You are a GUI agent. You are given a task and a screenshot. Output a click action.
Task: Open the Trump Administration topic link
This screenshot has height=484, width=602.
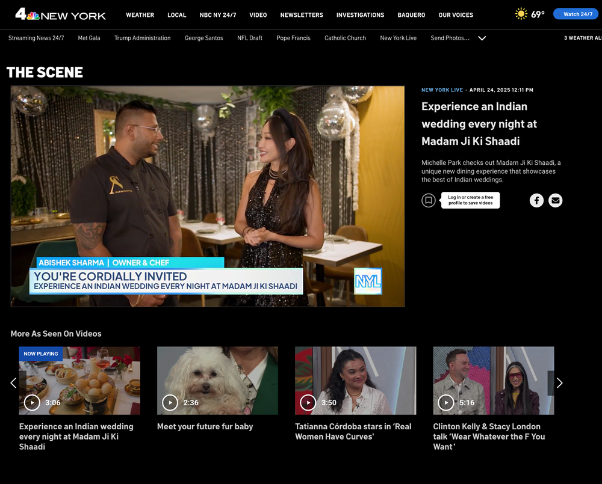(143, 38)
